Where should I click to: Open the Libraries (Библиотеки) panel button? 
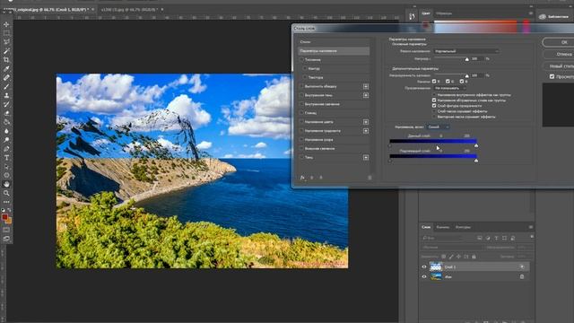pyautogui.click(x=555, y=16)
